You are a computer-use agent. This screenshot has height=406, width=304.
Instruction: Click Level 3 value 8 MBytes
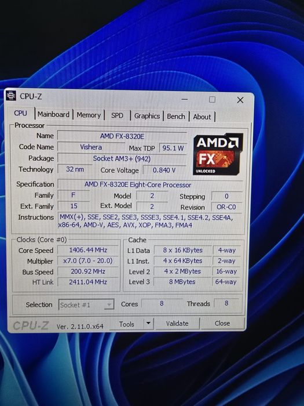tap(182, 282)
